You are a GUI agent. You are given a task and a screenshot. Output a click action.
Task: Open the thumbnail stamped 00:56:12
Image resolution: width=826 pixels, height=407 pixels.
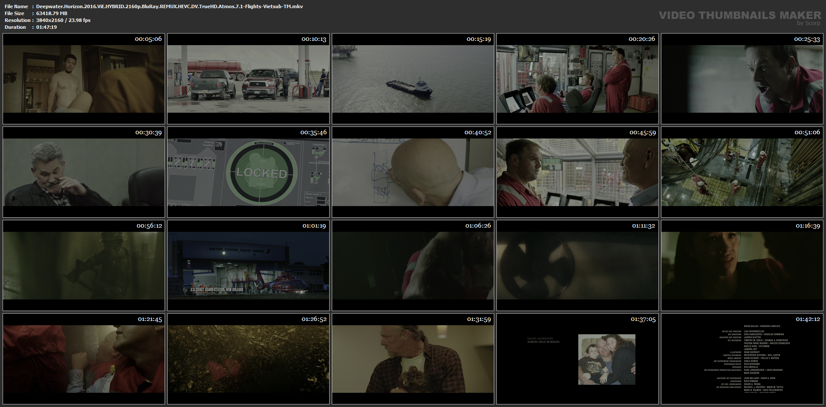tap(84, 265)
